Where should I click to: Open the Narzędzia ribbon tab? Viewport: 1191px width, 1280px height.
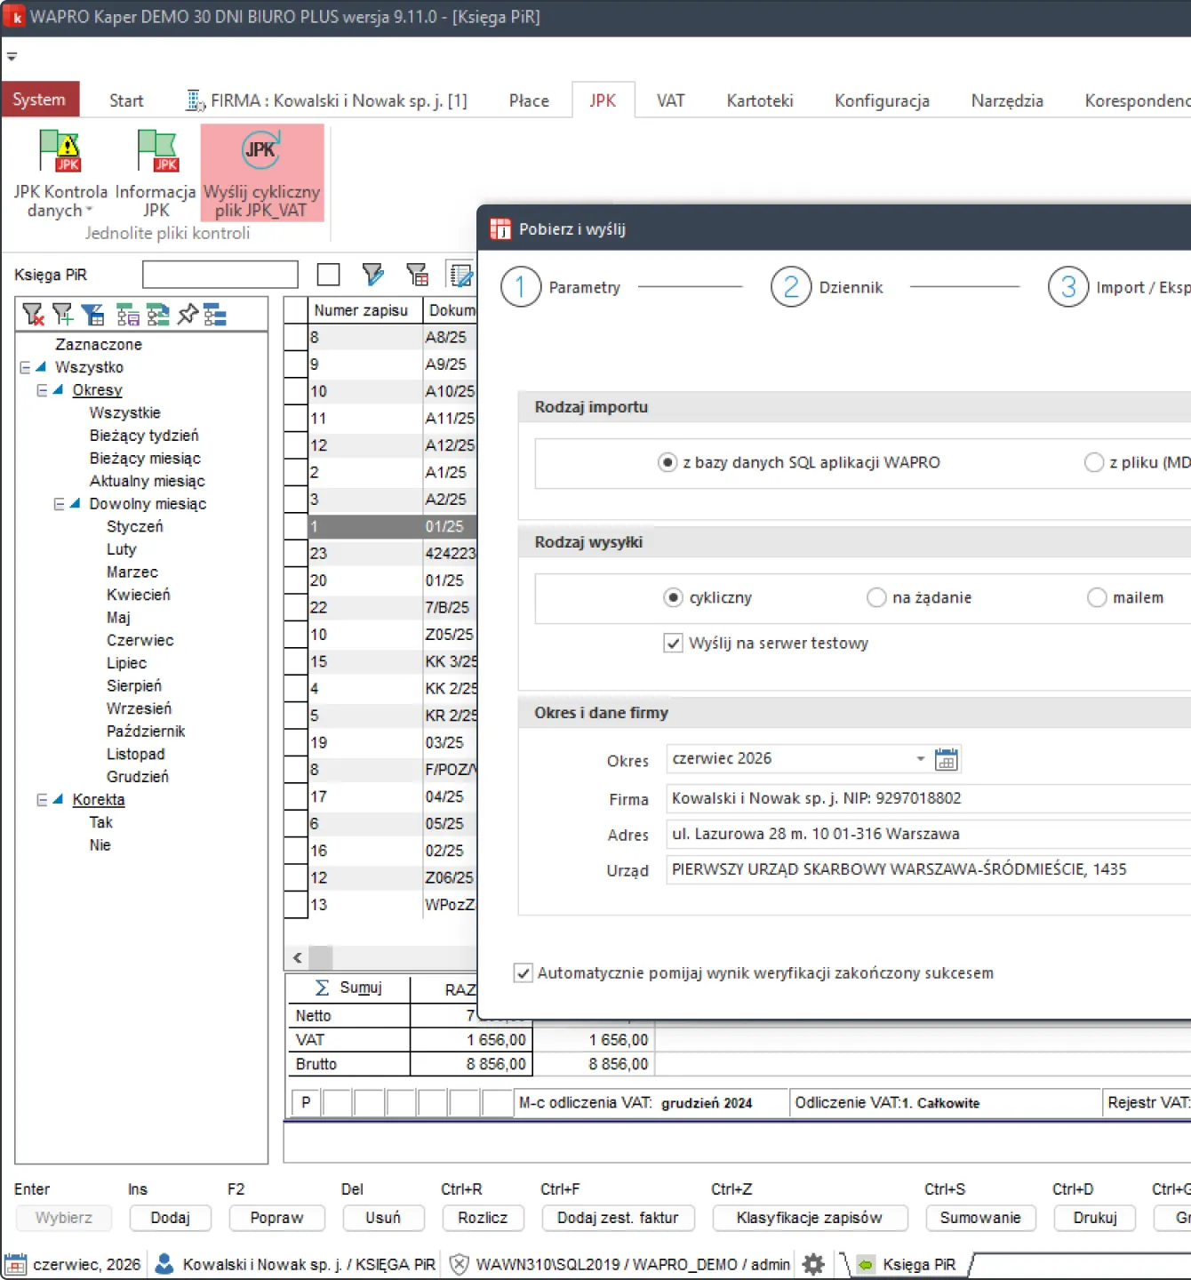1007,100
